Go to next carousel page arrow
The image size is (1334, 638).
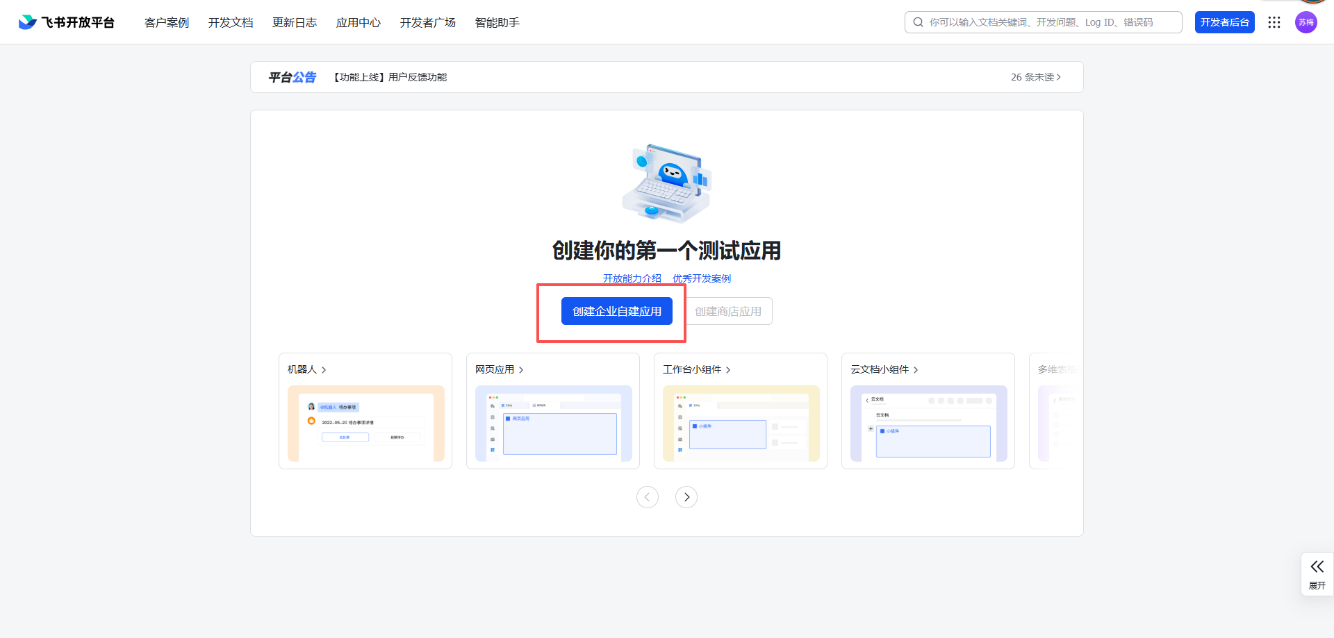[x=686, y=497]
